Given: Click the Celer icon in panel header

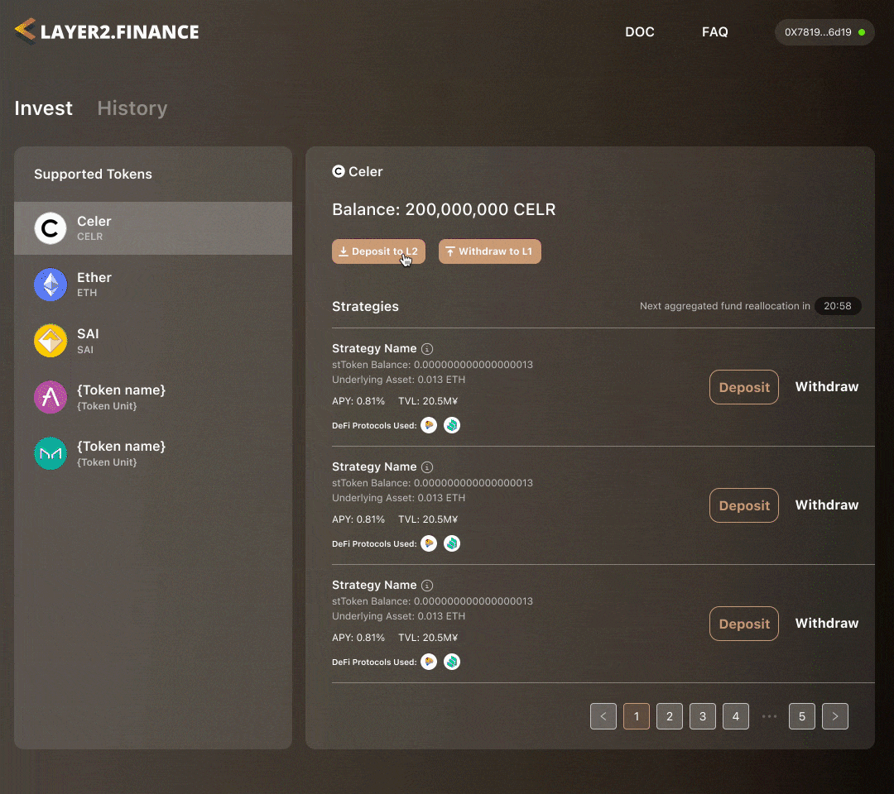Looking at the screenshot, I should coord(339,171).
